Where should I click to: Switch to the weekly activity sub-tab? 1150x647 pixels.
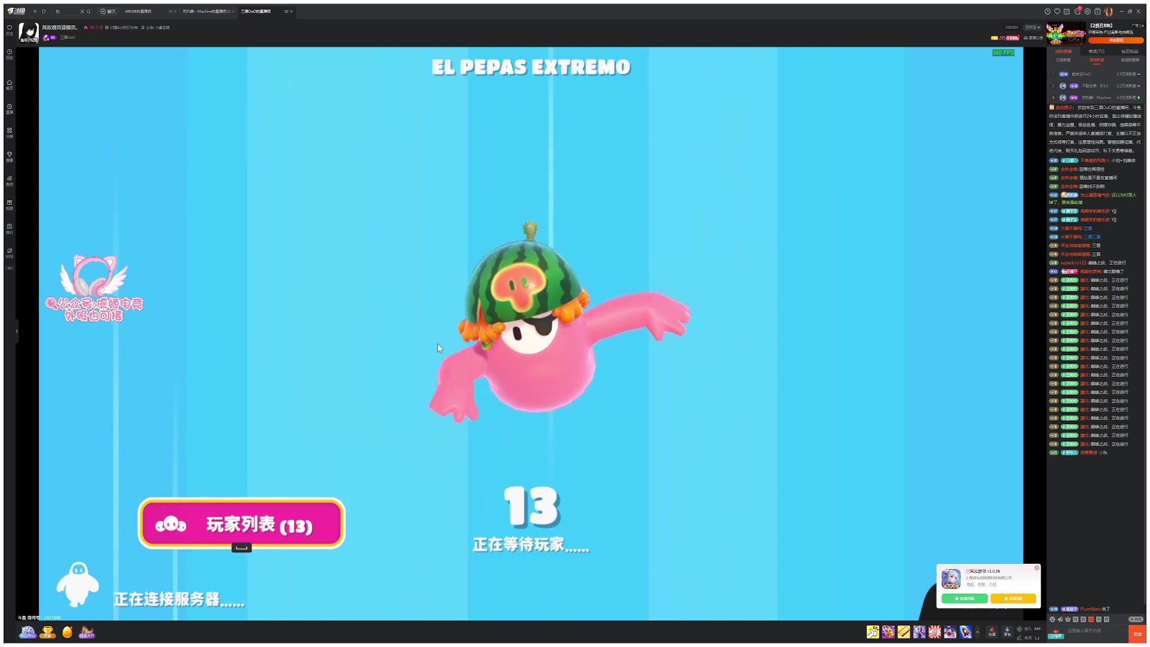(1096, 60)
